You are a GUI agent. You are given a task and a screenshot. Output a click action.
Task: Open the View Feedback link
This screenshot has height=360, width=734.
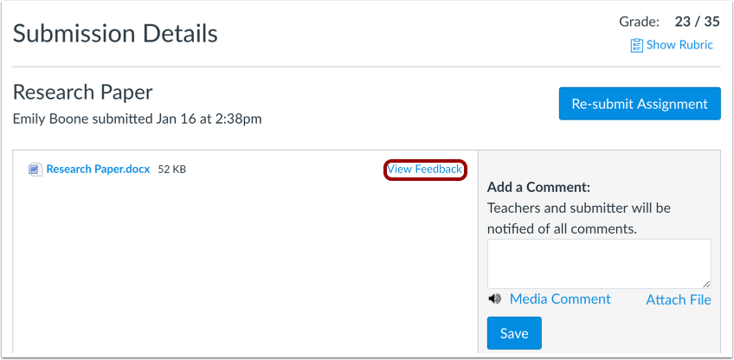coord(425,170)
